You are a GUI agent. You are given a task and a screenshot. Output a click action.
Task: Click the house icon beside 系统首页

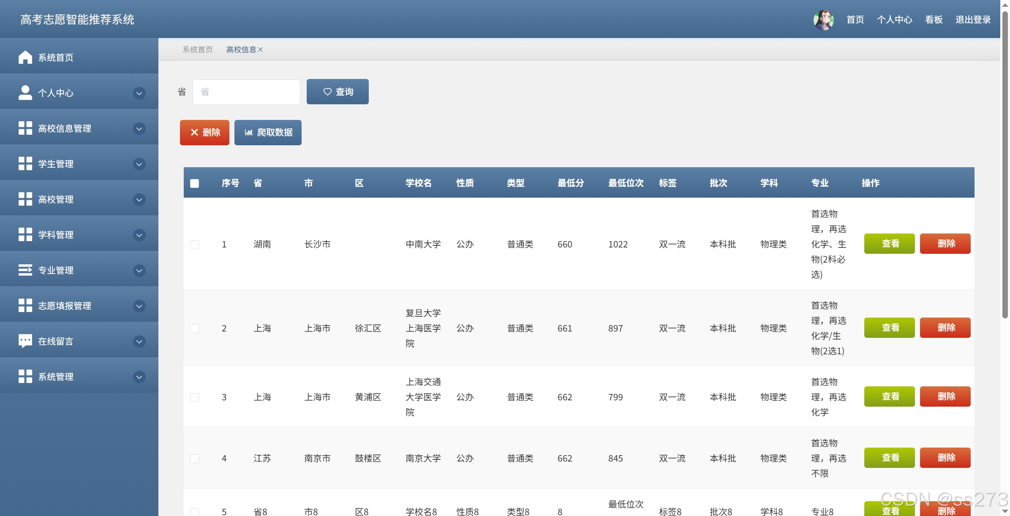pyautogui.click(x=25, y=57)
